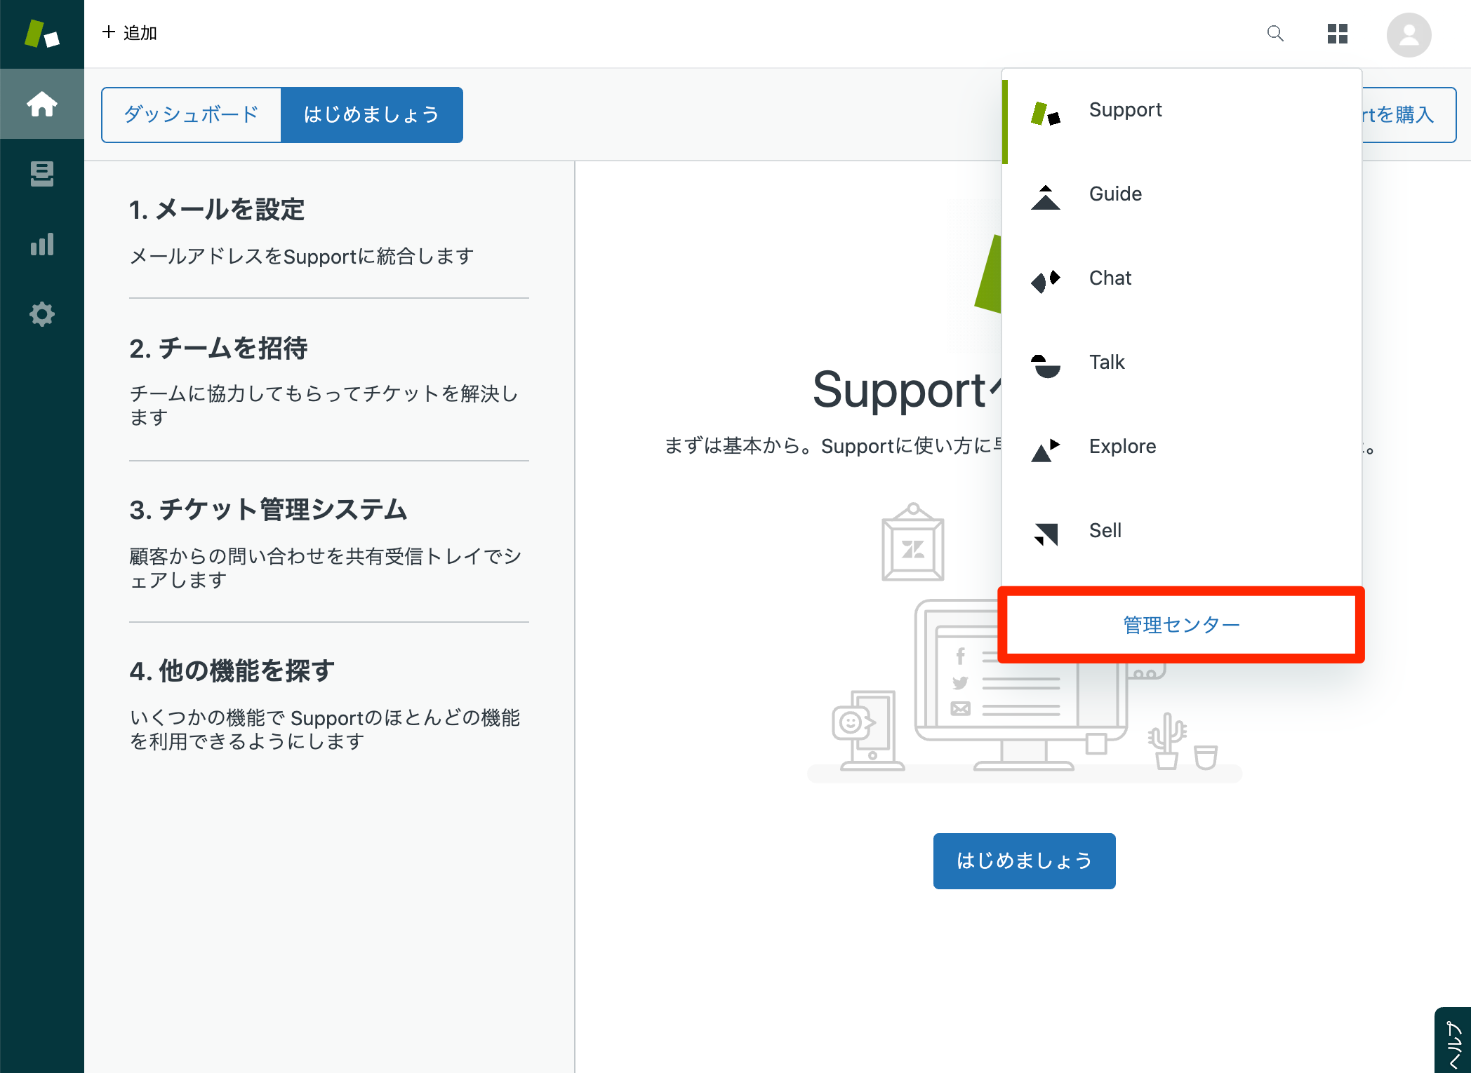The width and height of the screenshot is (1471, 1073).
Task: Open step 2. チームを招待
Action: (x=218, y=348)
